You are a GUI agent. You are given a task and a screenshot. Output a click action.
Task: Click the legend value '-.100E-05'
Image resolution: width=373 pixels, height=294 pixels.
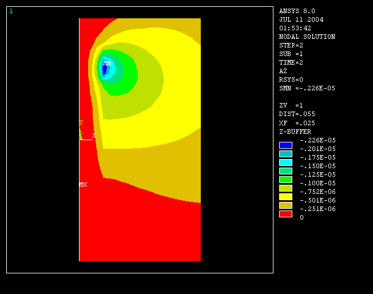[x=318, y=183]
